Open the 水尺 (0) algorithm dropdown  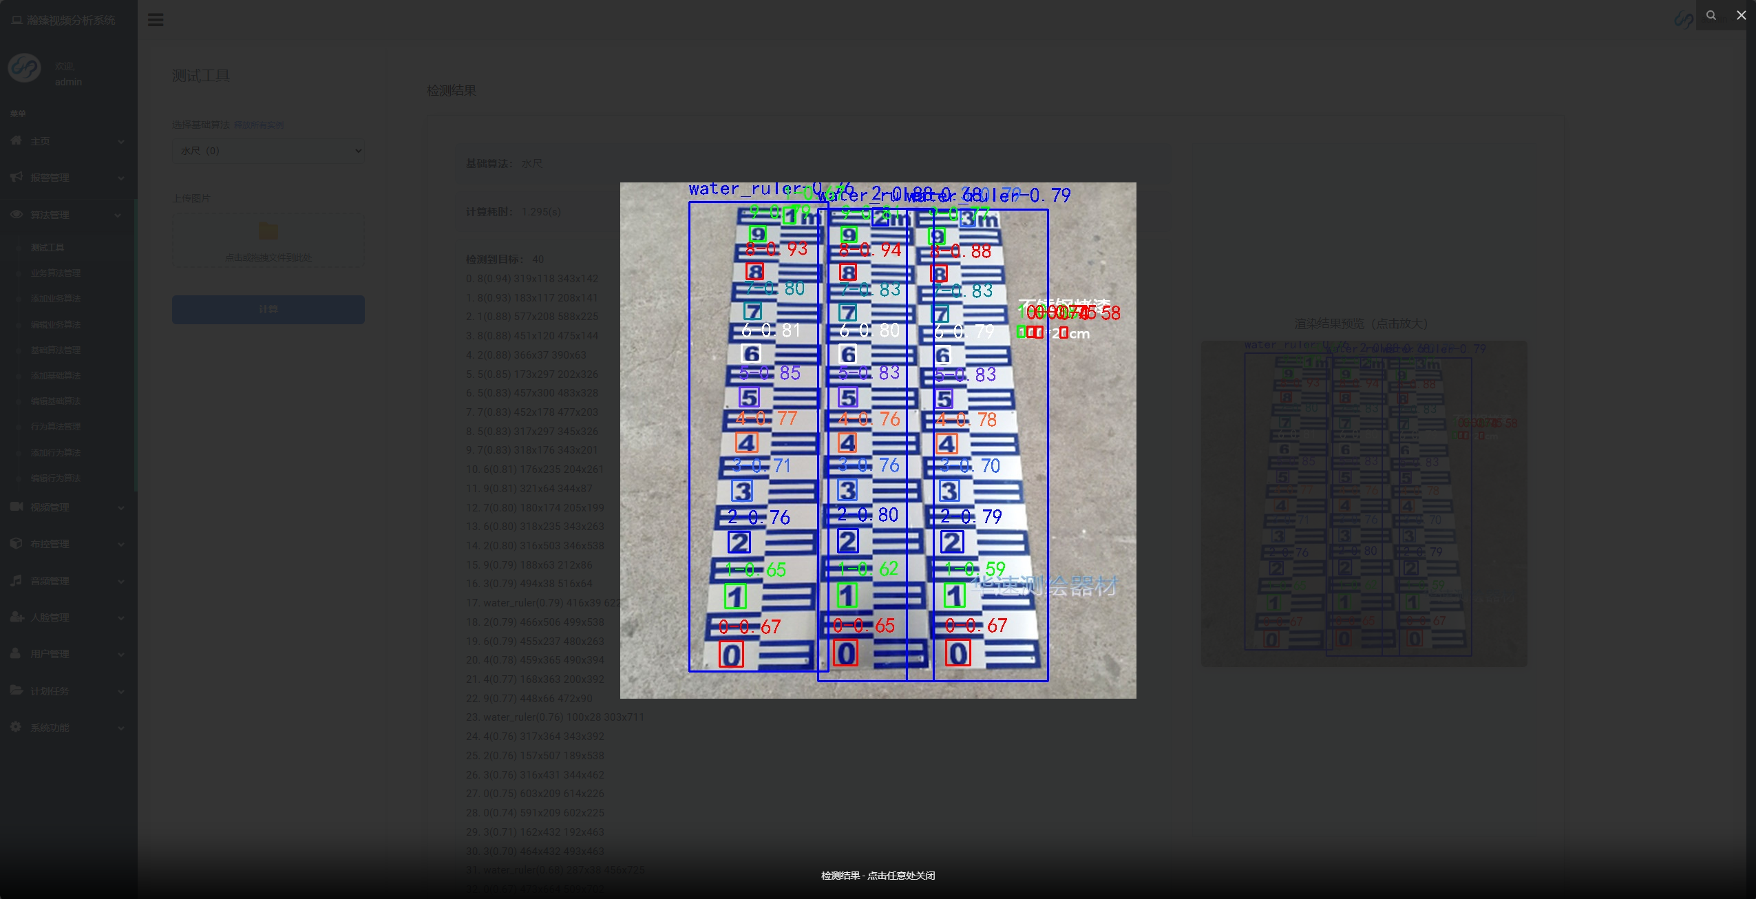click(x=268, y=151)
